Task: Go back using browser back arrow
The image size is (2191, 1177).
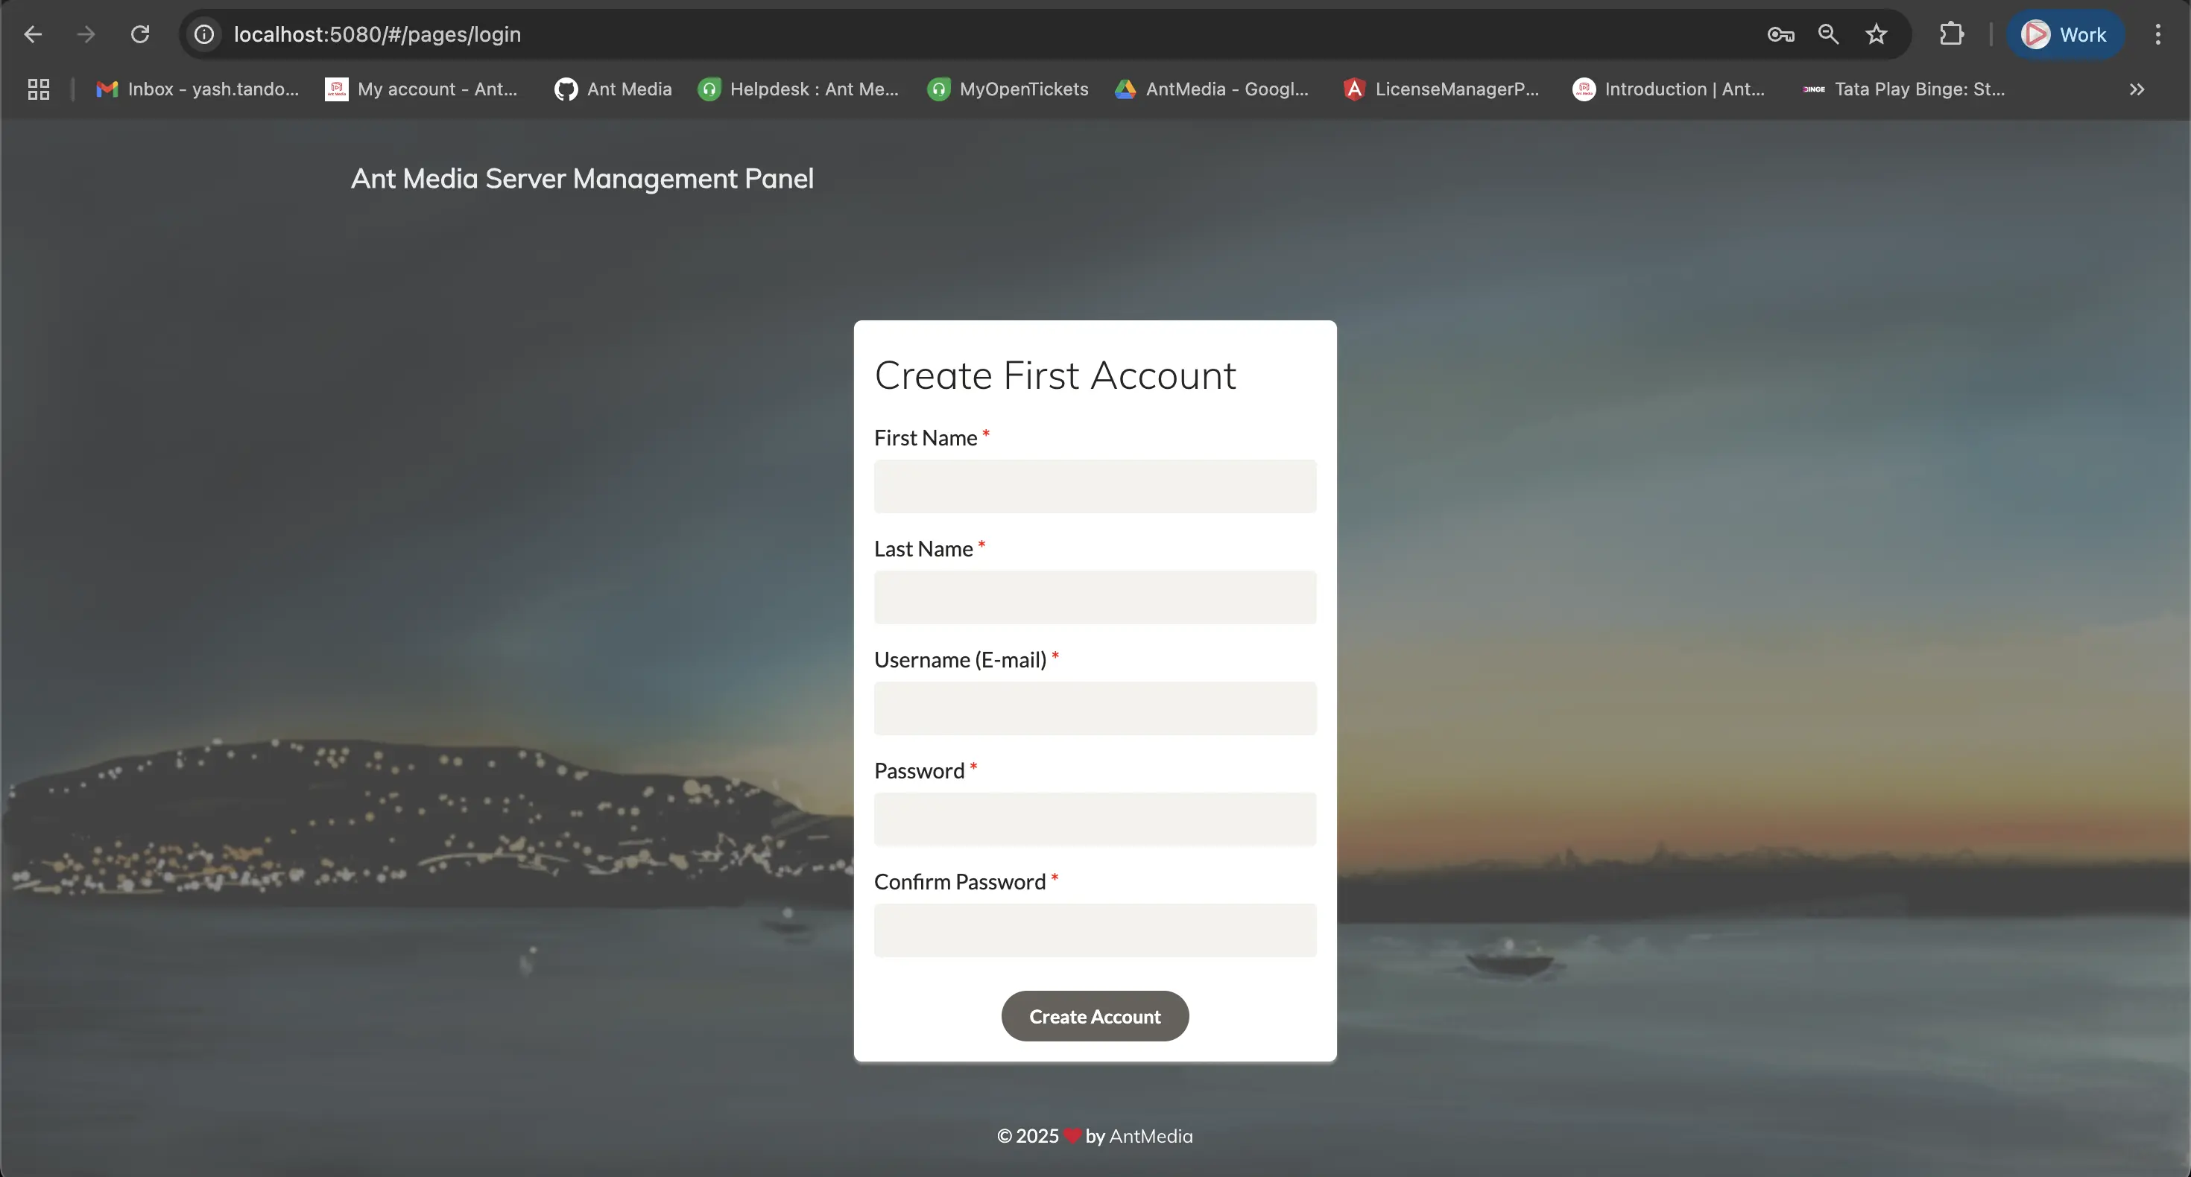Action: coord(34,34)
